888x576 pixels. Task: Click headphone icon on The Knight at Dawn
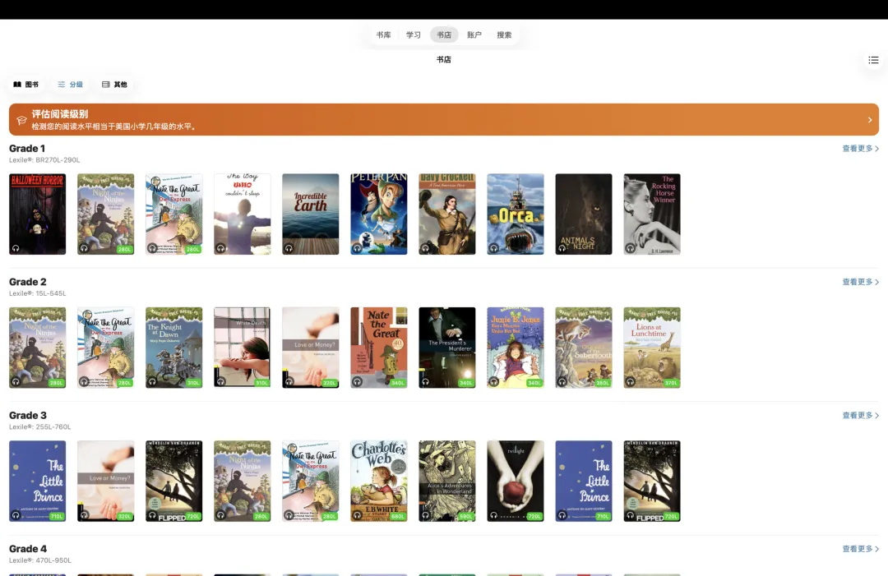pos(152,381)
